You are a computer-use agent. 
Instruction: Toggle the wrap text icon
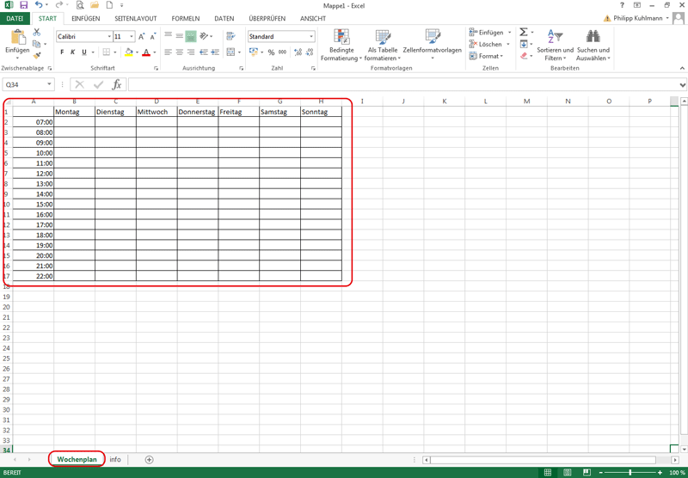point(230,36)
